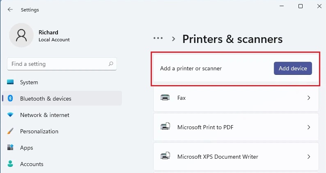Go to Accounts settings
This screenshot has width=326, height=173.
(32, 164)
